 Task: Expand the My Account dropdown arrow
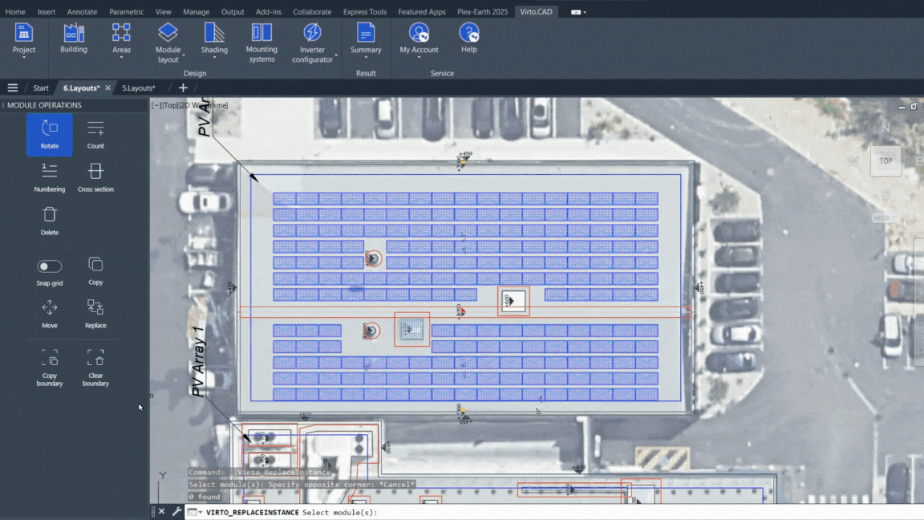(419, 58)
